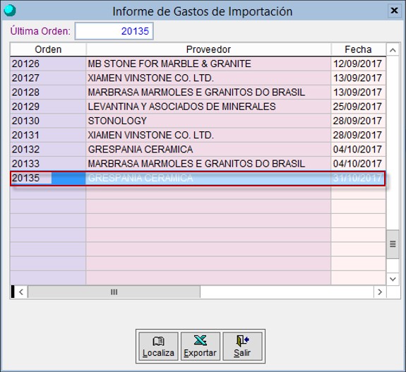Export the report with the Exportar button
The width and height of the screenshot is (406, 372).
pos(200,346)
